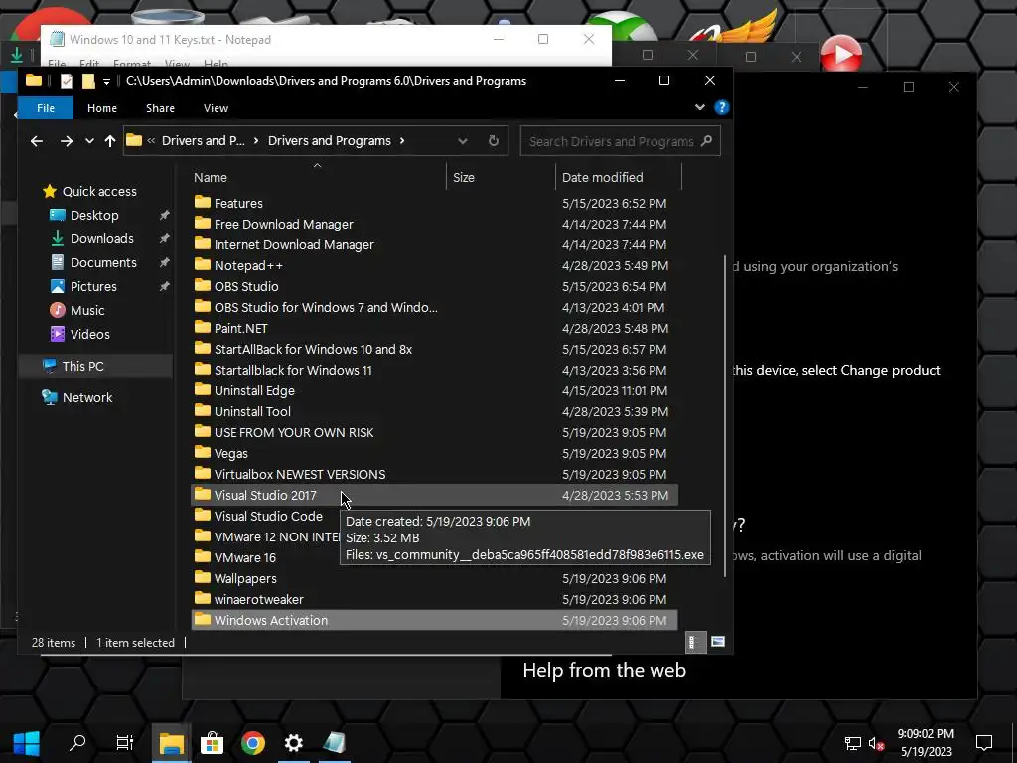Select the Uninstall Edge folder icon
This screenshot has height=763, width=1017.
[203, 389]
